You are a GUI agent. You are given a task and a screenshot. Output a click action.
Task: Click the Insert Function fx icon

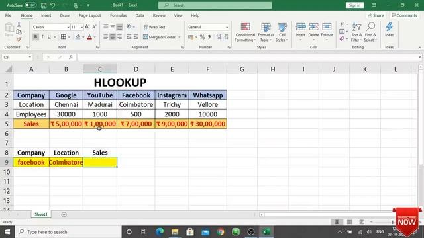71,57
